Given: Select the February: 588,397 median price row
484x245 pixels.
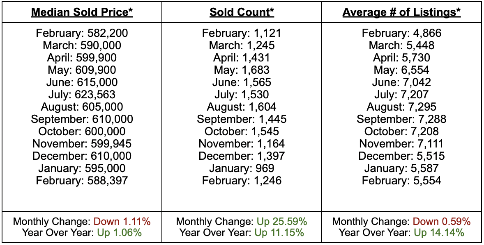Looking at the screenshot, I should click(82, 181).
